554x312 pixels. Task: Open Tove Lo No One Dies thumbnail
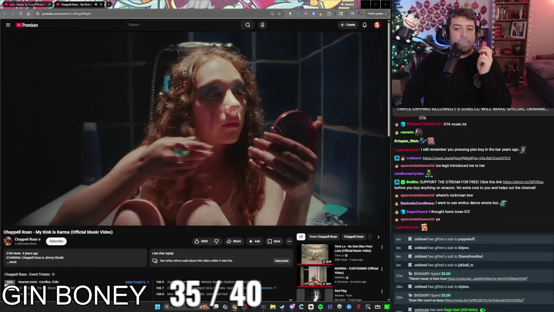coord(315,254)
